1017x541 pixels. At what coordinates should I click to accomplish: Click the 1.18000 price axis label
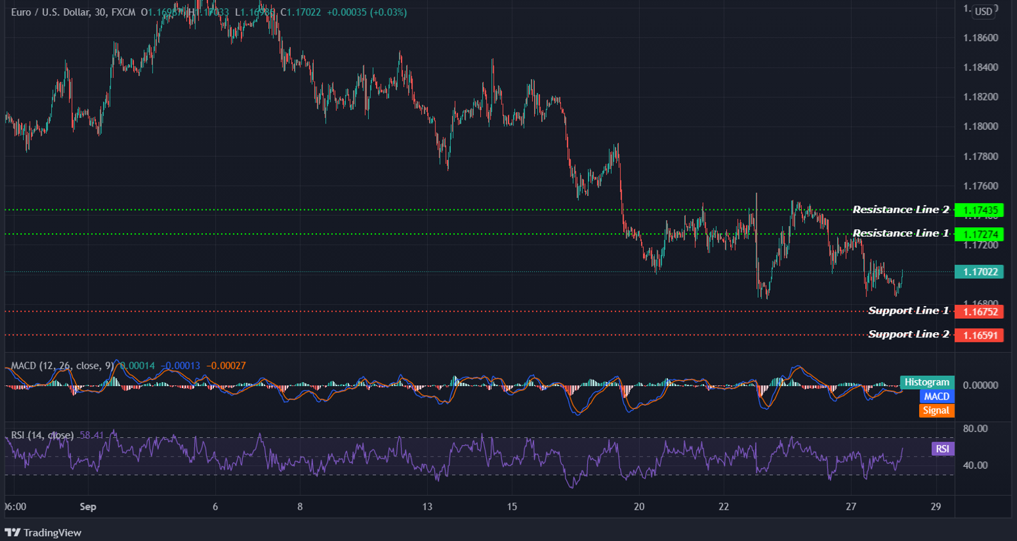(x=980, y=126)
